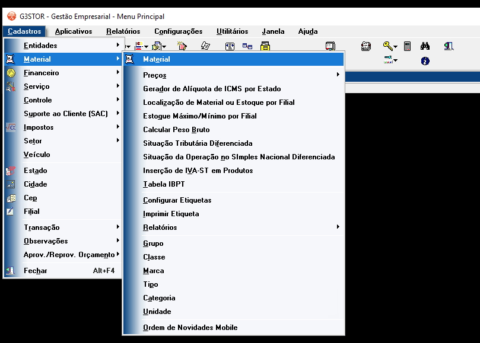This screenshot has height=343, width=480.
Task: Expand the Preços submenu arrow
Action: click(x=338, y=75)
